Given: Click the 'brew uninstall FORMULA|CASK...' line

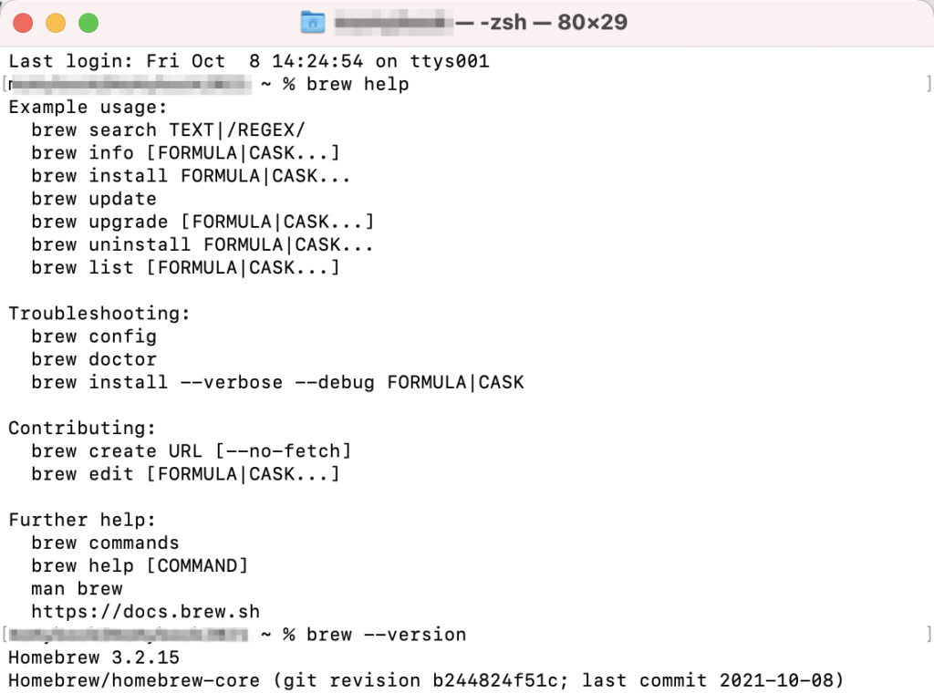Looking at the screenshot, I should point(202,244).
